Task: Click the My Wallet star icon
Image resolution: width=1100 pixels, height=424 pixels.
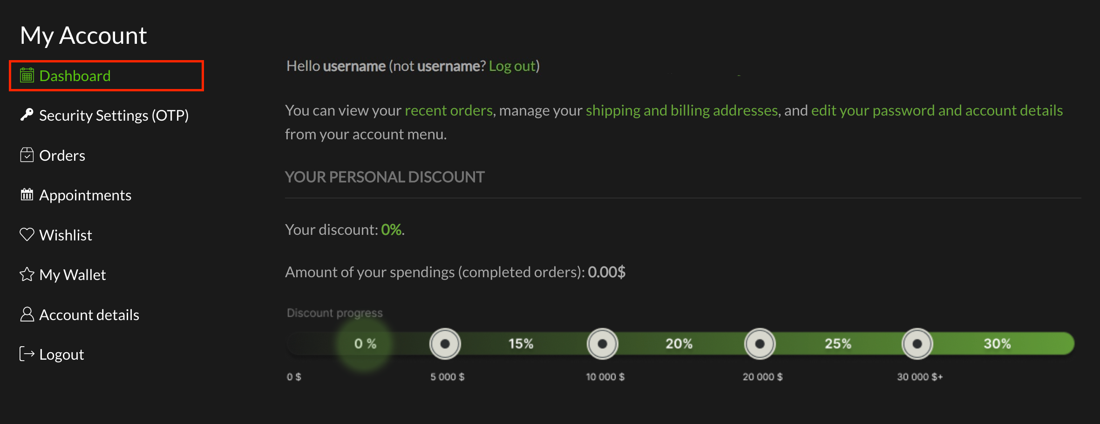Action: [27, 274]
